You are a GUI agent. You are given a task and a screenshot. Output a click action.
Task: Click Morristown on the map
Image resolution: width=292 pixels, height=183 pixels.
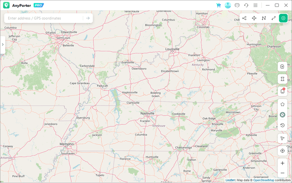point(233,112)
